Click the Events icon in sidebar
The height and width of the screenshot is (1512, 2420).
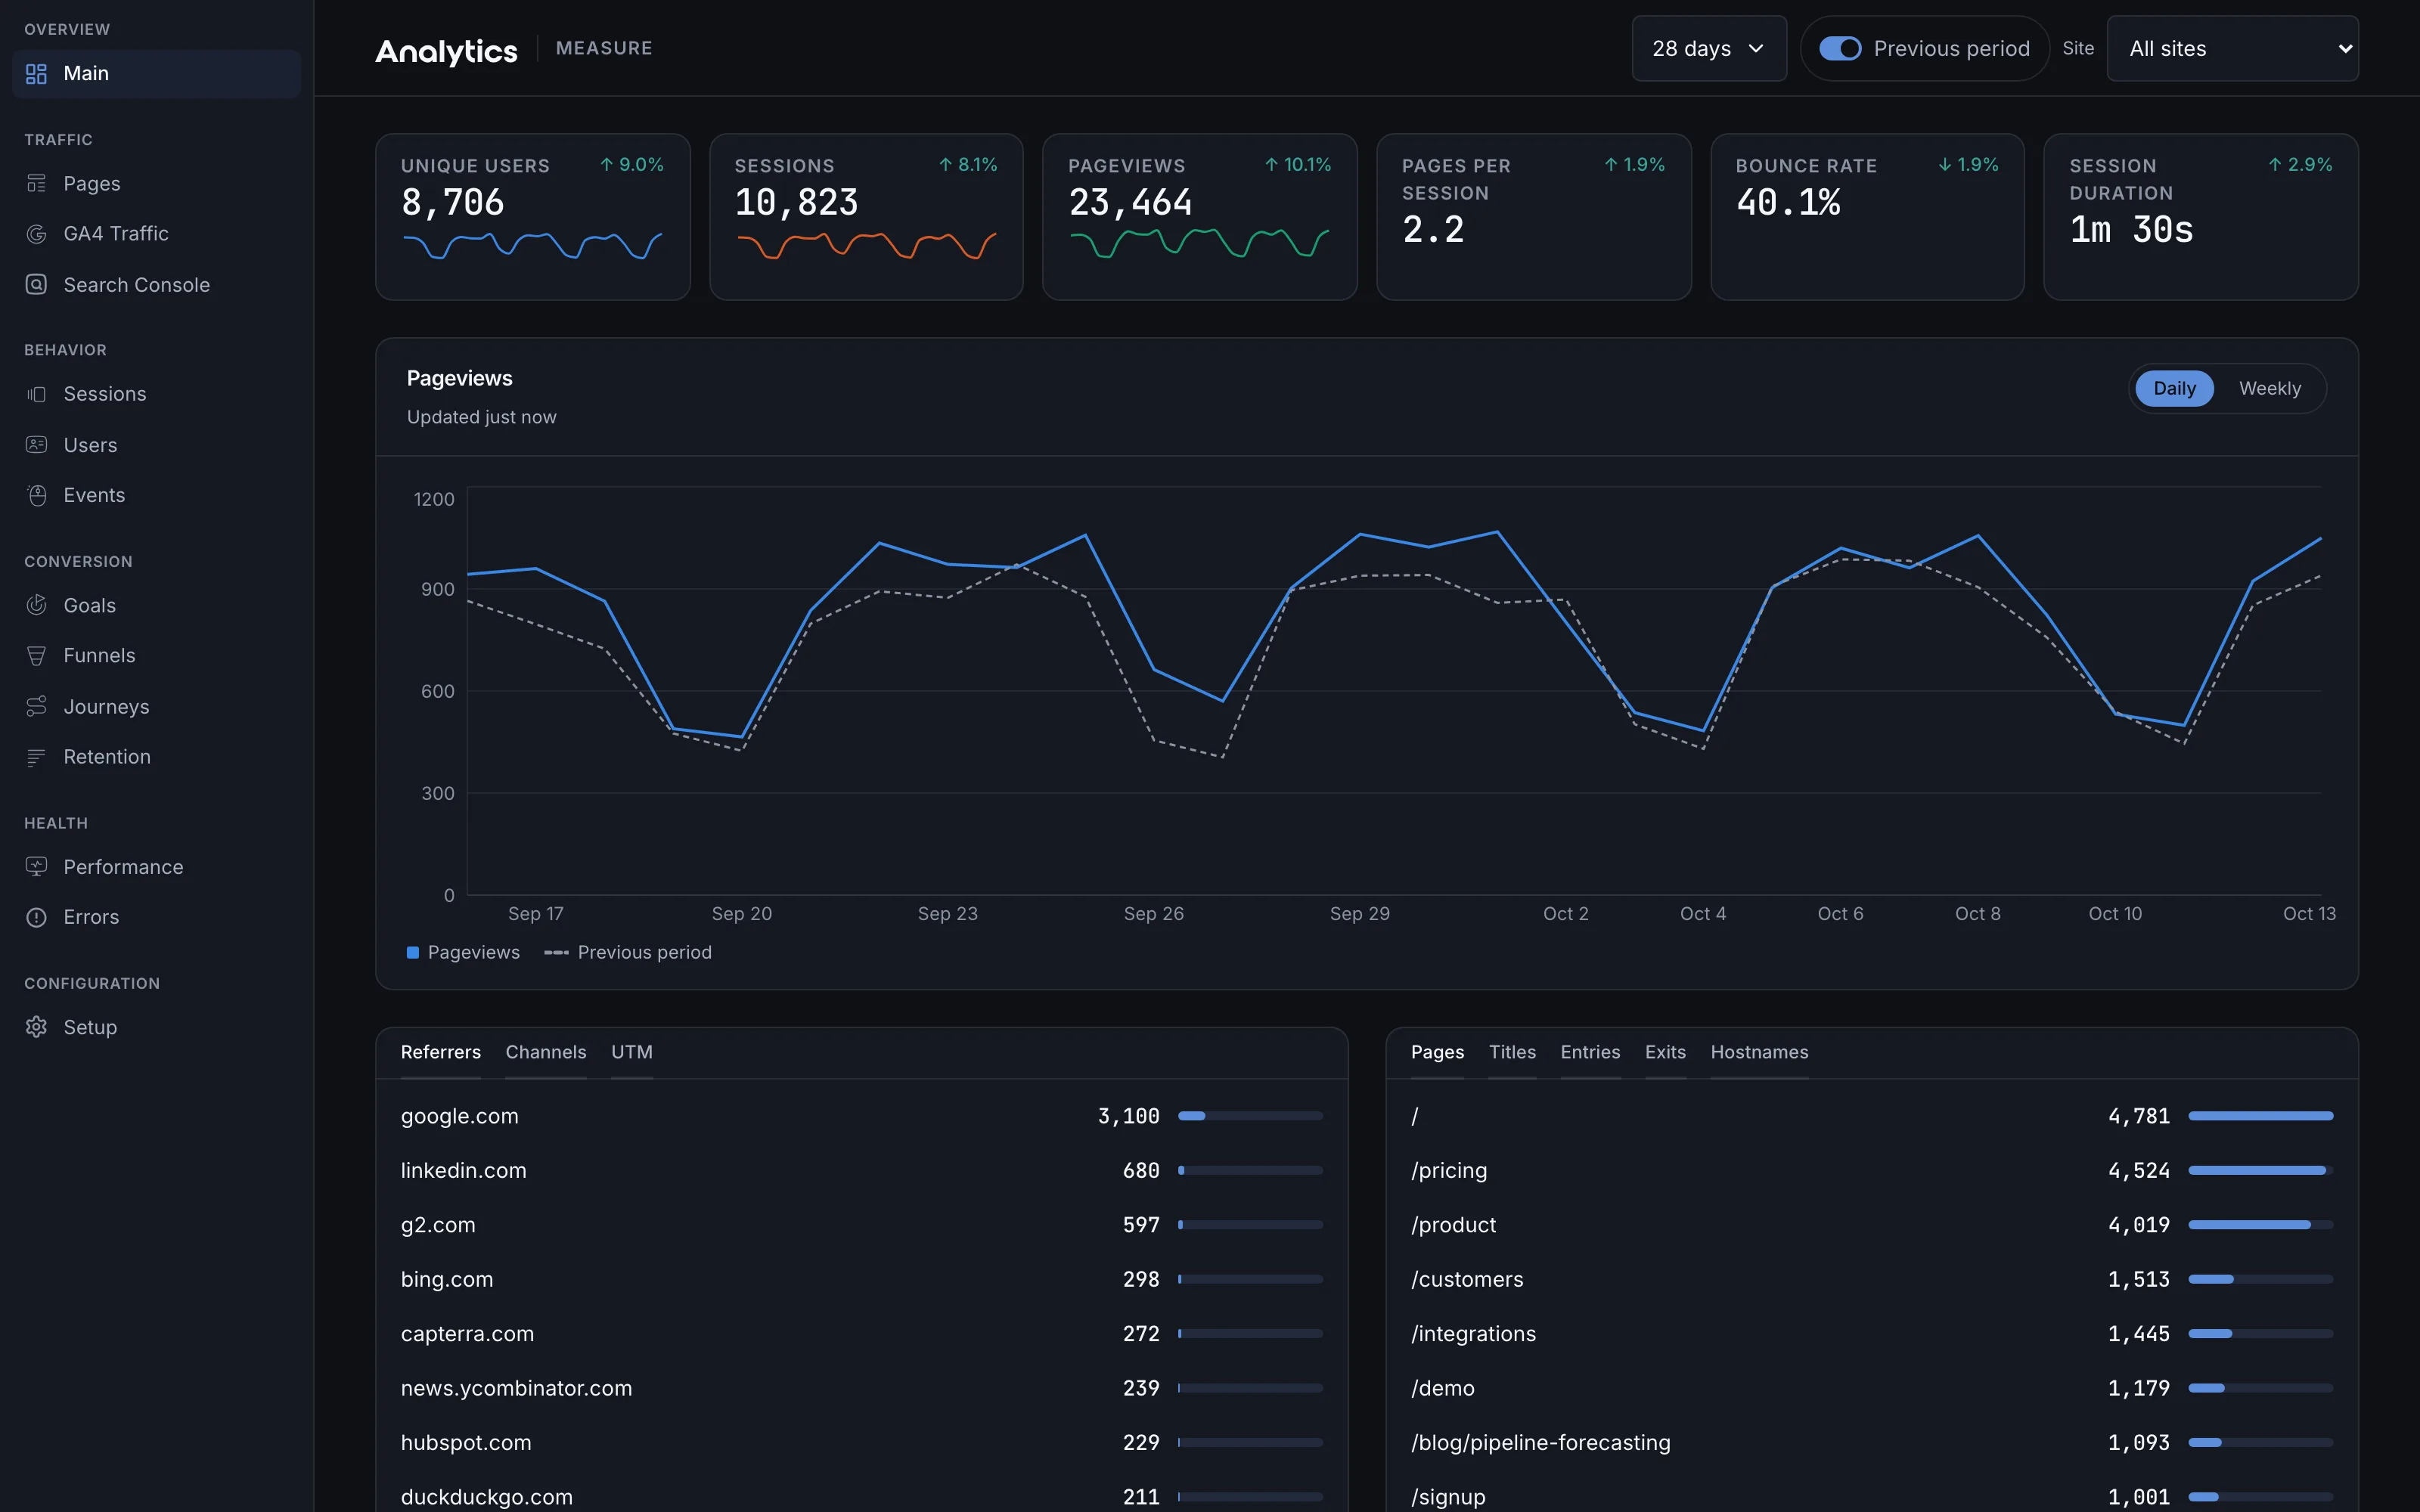tap(36, 496)
